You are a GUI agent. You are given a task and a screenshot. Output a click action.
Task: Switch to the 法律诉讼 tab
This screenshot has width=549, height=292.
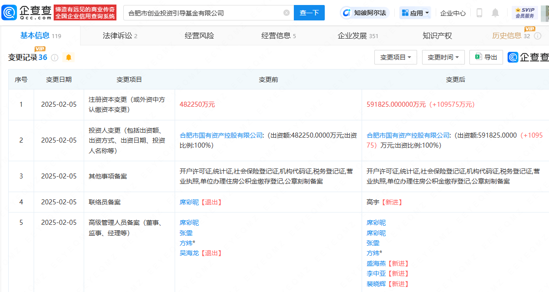coord(120,36)
